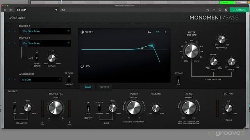Click the filter cutoff point on curve

pos(152,46)
